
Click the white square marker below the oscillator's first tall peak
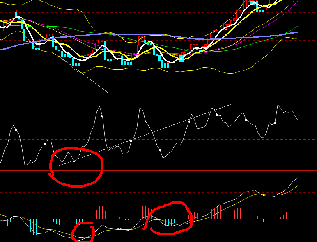(x=103, y=116)
